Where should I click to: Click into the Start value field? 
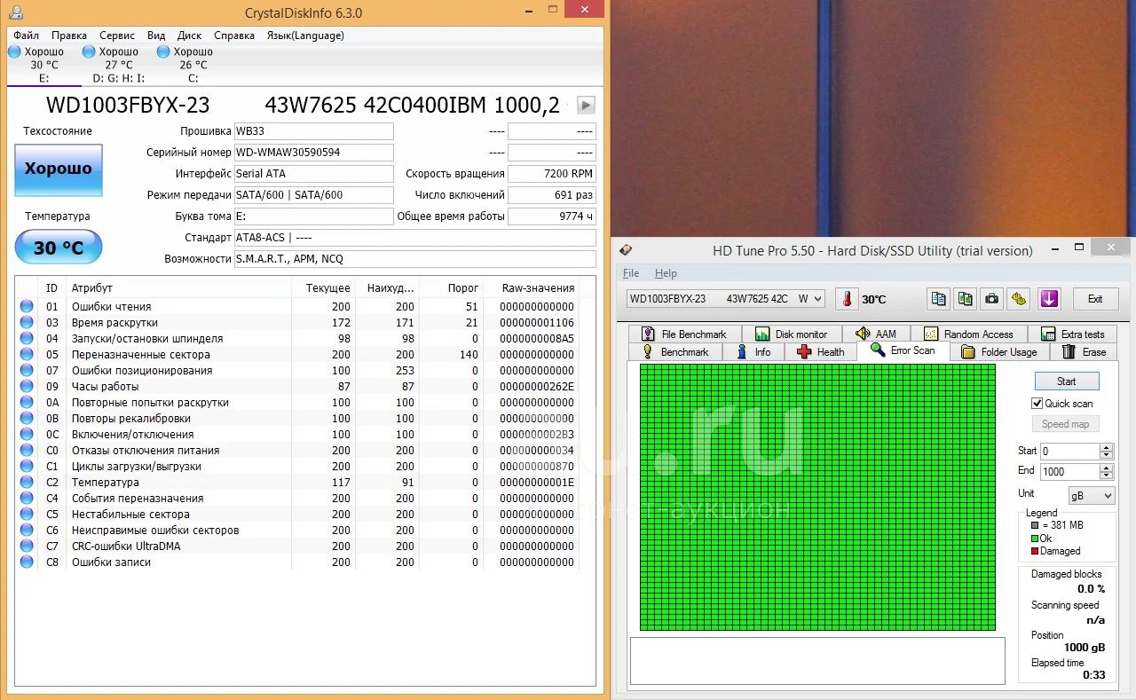(1069, 451)
